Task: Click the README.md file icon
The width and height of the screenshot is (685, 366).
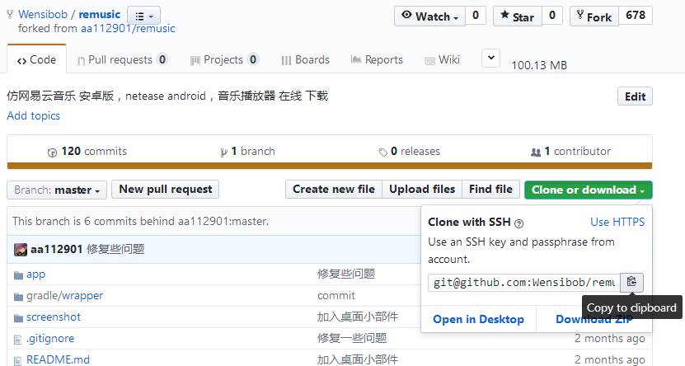Action: 18,361
